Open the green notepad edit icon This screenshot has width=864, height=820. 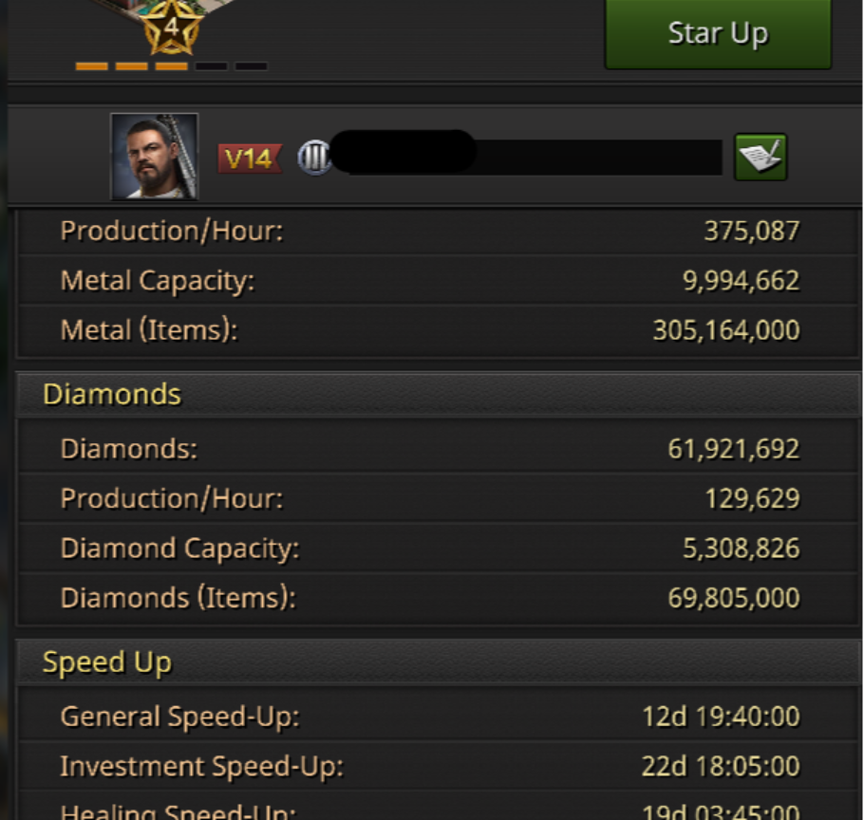[x=761, y=157]
